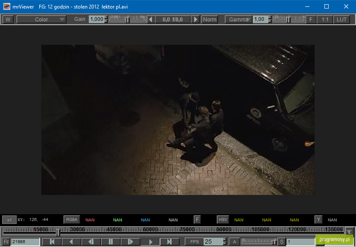The image size is (356, 247).
Task: Toggle the LUT button
Action: (341, 20)
